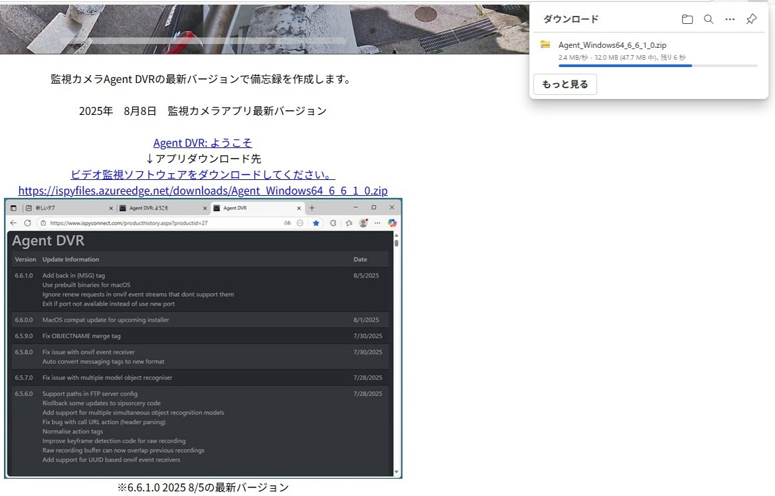Select the download status text showing 2.4 MB/秒
This screenshot has height=496, width=775.
[x=622, y=57]
